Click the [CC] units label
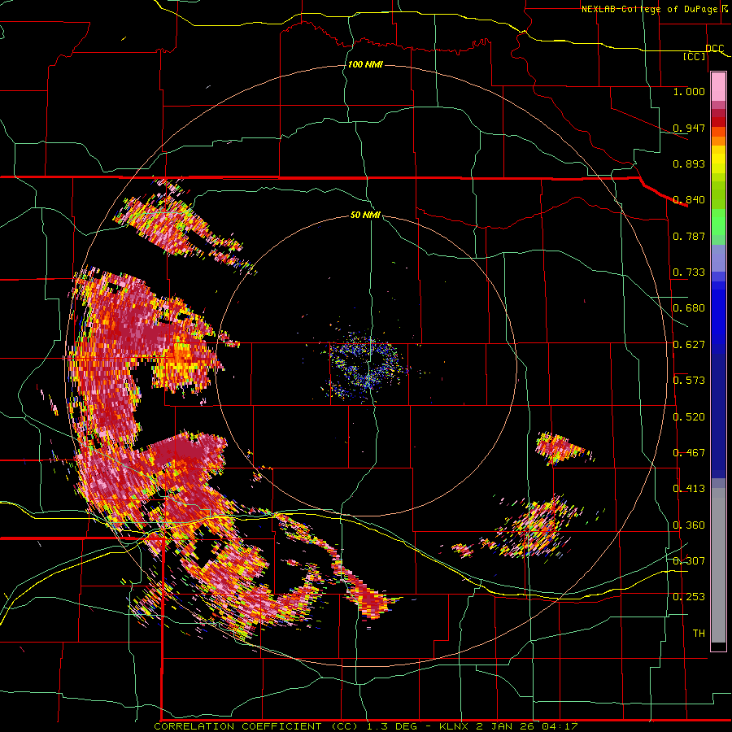The image size is (732, 732). pos(695,56)
